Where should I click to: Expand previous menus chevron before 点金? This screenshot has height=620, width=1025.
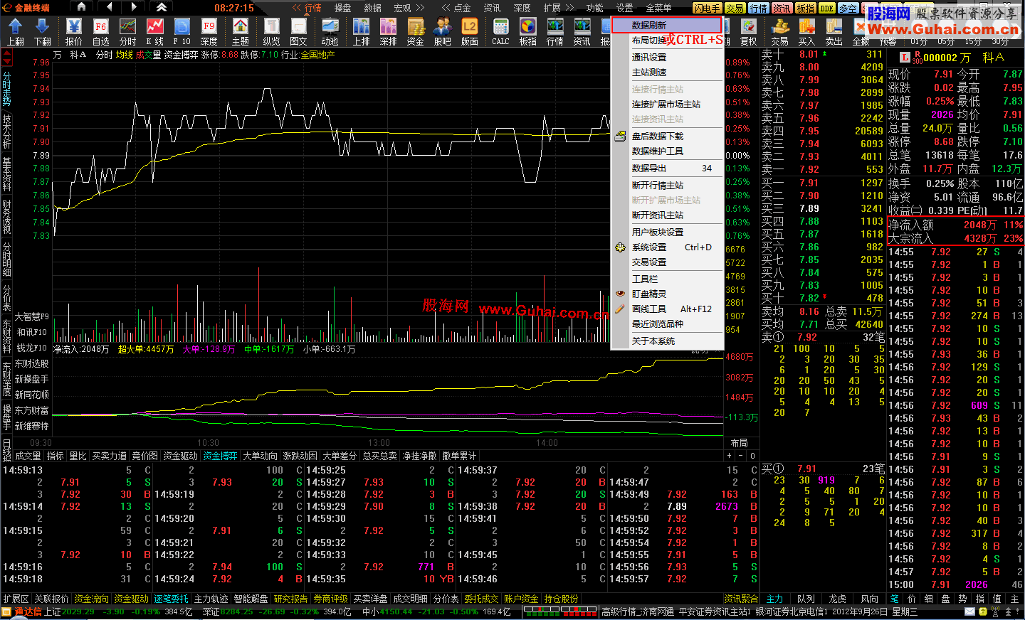coord(446,8)
